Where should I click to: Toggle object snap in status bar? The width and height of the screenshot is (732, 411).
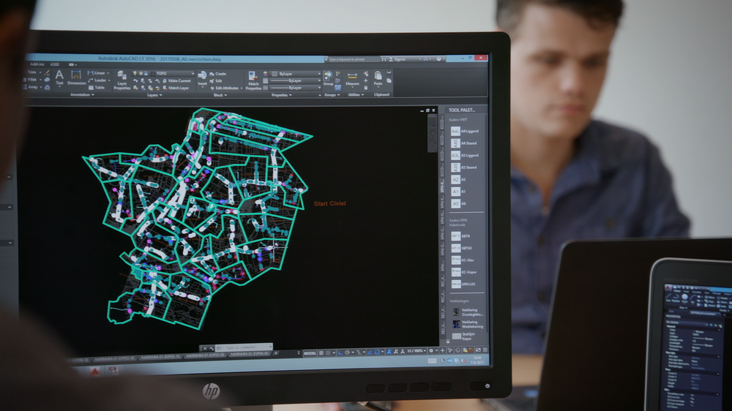click(x=377, y=352)
